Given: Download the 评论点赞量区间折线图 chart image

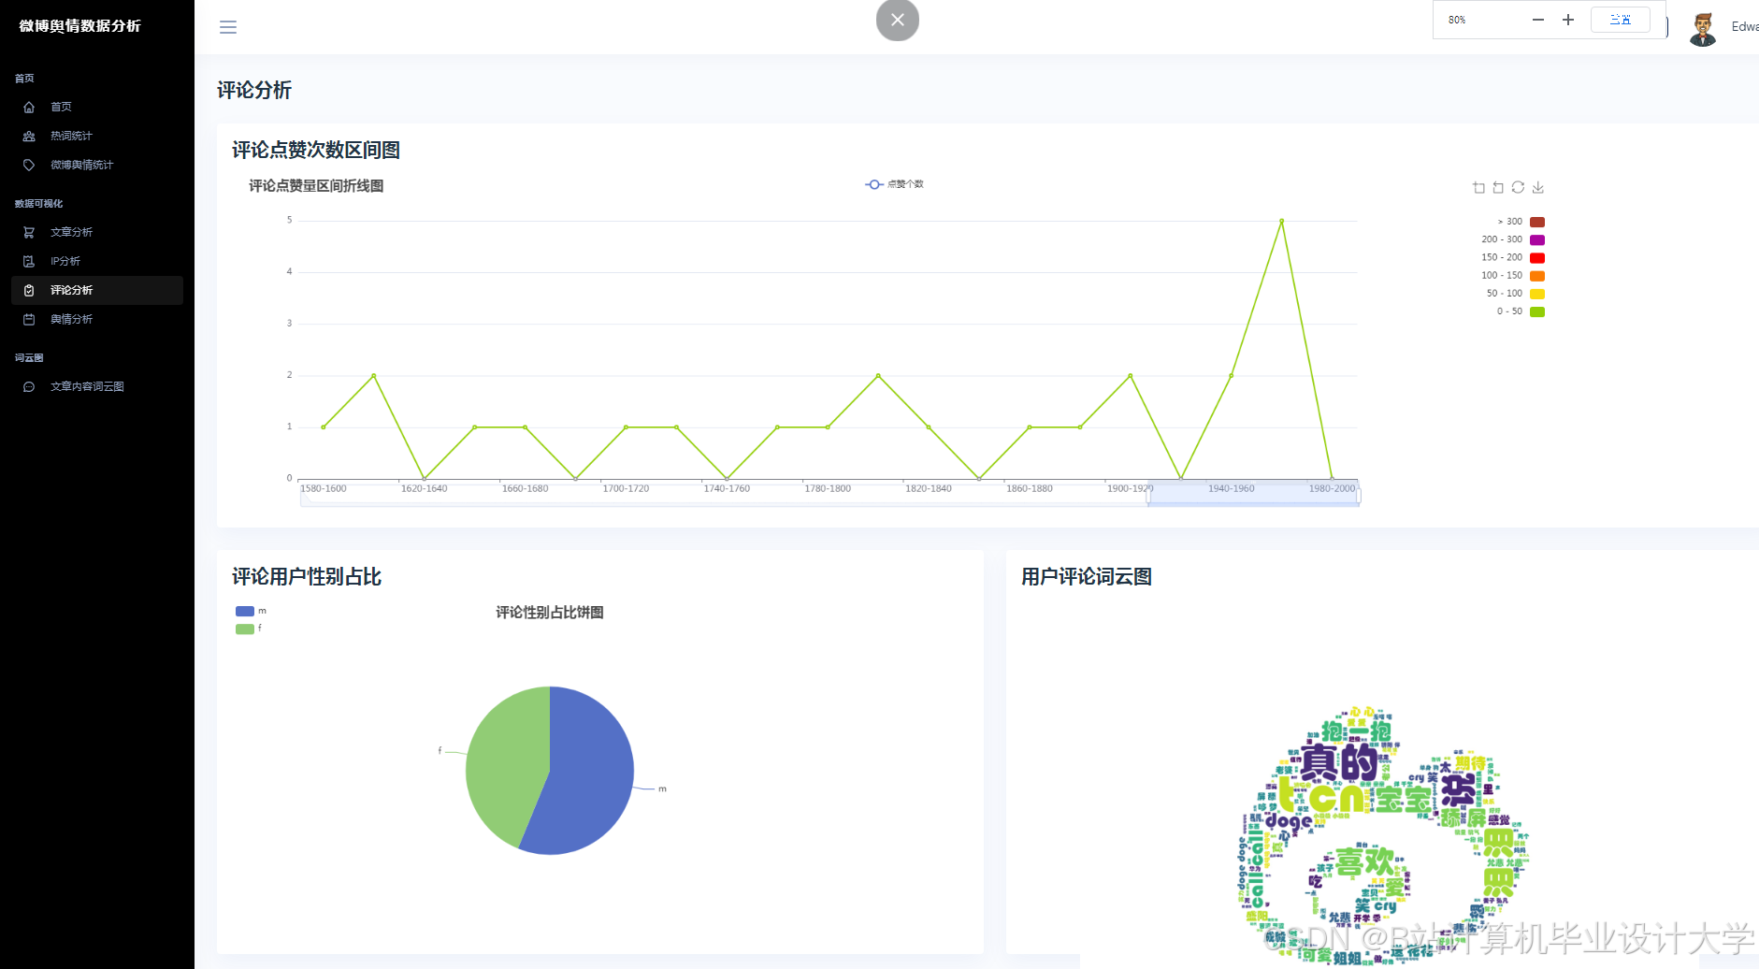Looking at the screenshot, I should pos(1538,187).
